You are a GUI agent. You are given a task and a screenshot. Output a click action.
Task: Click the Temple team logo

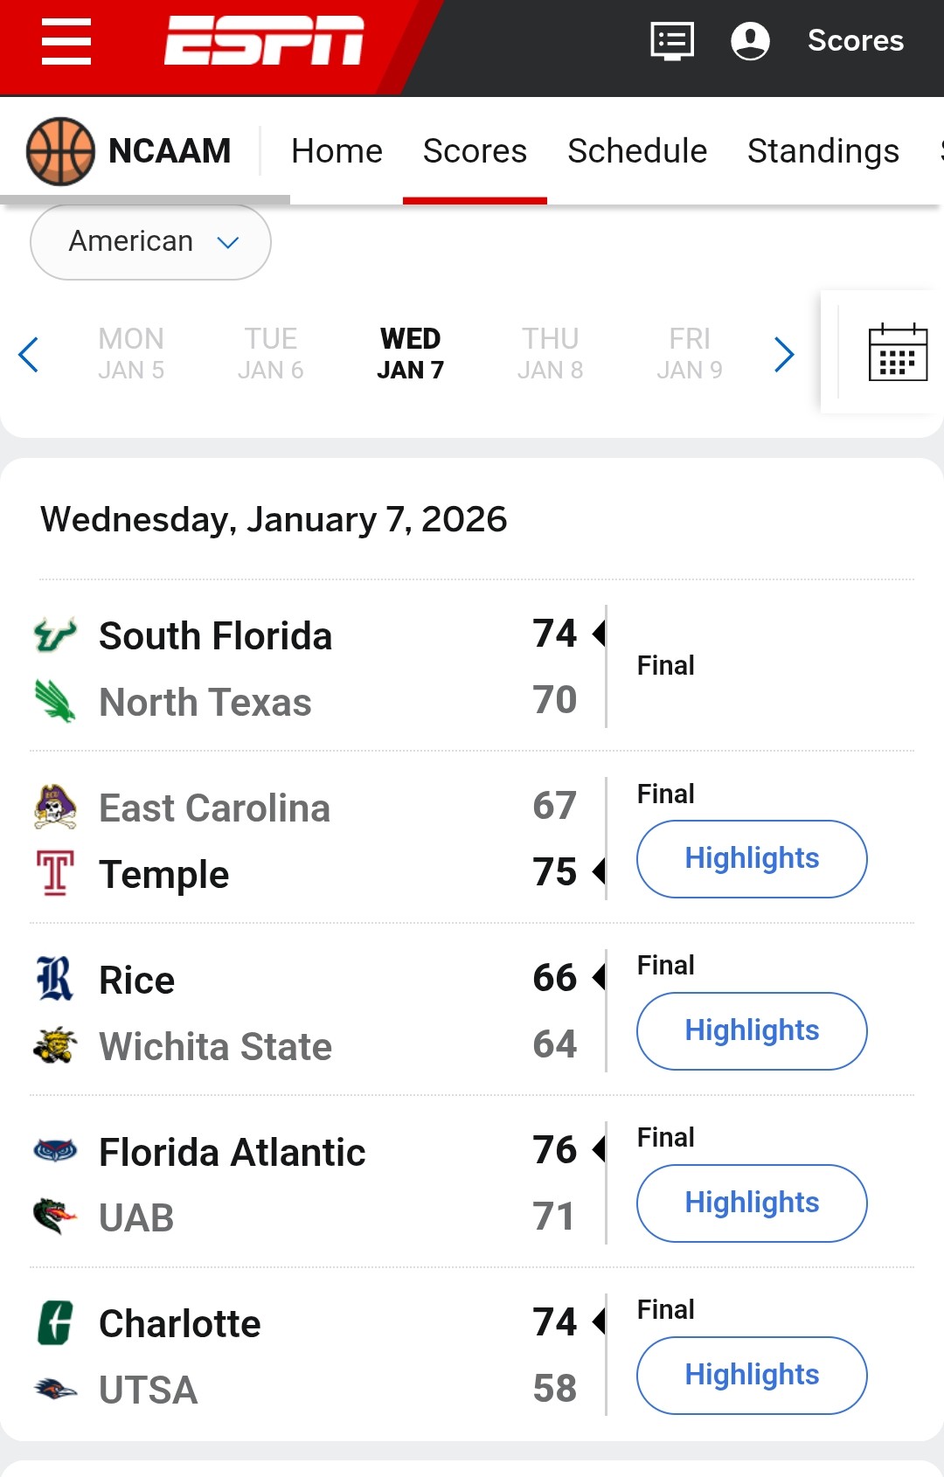point(55,873)
